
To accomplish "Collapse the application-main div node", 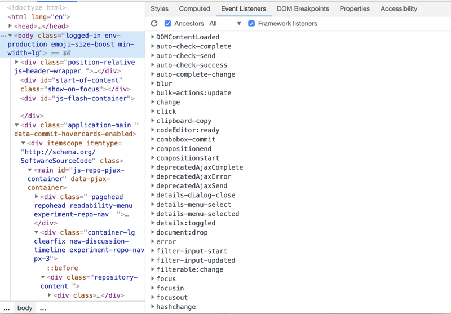I will point(17,125).
